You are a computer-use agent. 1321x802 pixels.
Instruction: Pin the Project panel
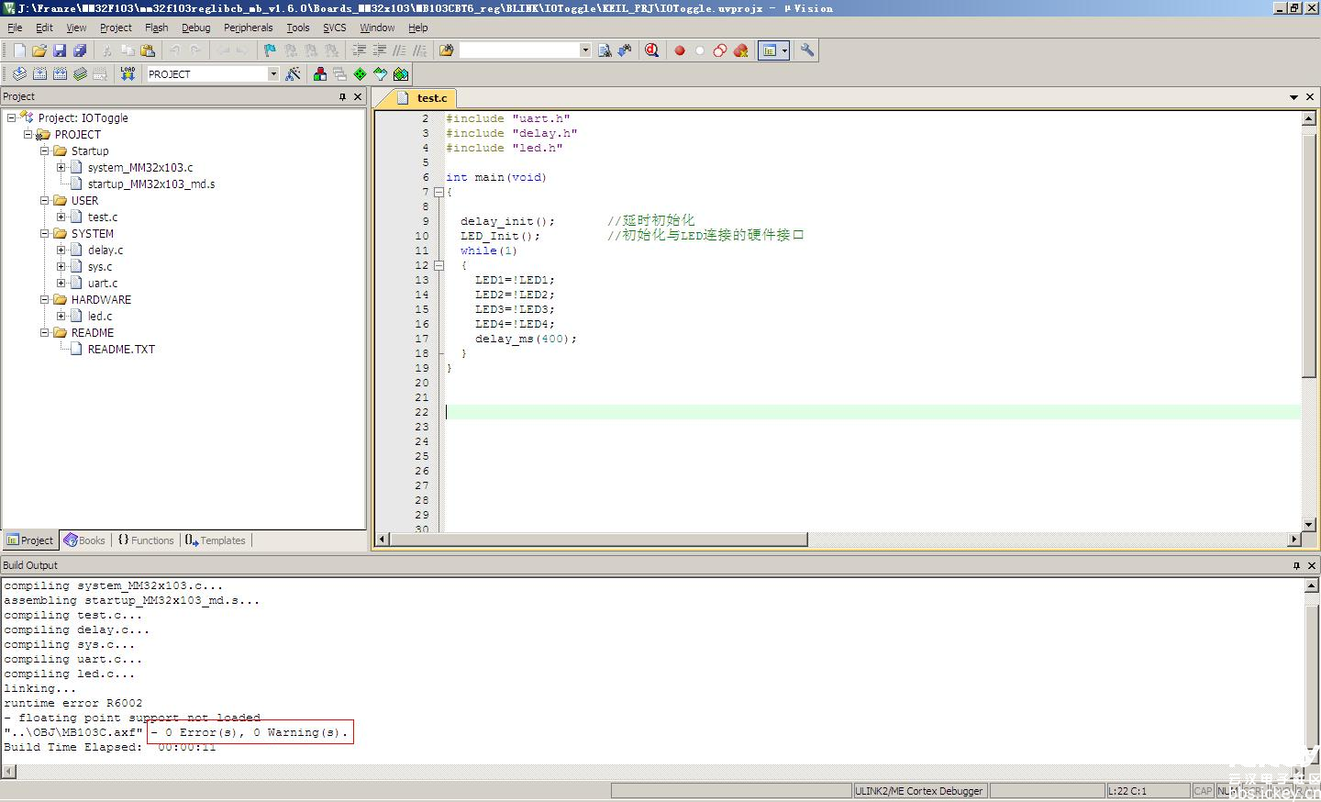point(343,96)
